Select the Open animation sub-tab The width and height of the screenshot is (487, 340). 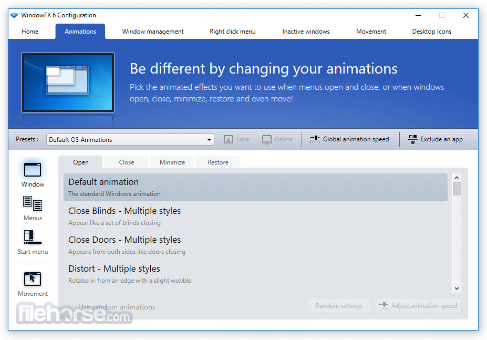pos(81,162)
